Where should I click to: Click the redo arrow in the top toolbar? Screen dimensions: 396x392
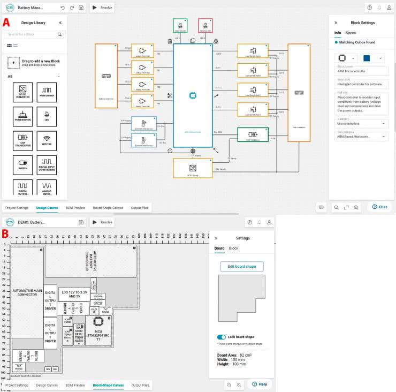71,8
